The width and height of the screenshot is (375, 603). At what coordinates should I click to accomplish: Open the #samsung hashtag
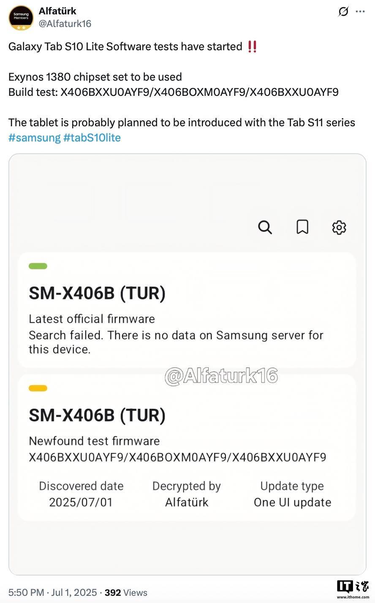click(x=35, y=138)
